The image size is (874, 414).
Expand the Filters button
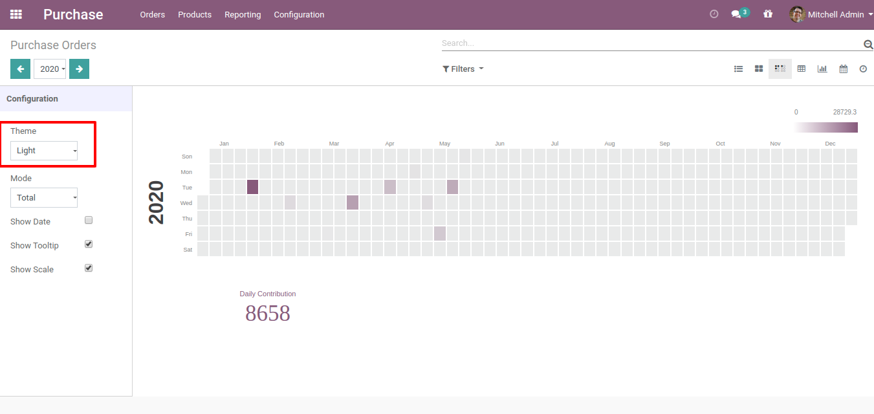[x=463, y=69]
